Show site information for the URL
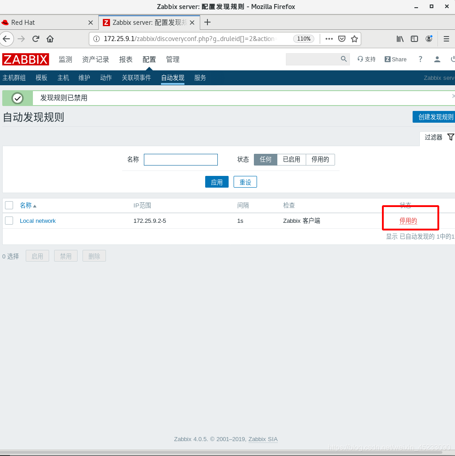Image resolution: width=455 pixels, height=456 pixels. tap(97, 39)
